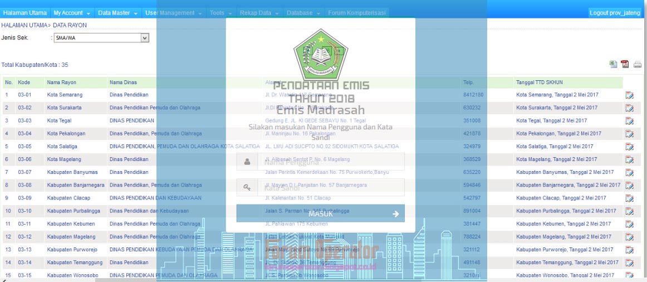Edit the Kota Pekalongan entry
The height and width of the screenshot is (282, 647).
coord(630,134)
